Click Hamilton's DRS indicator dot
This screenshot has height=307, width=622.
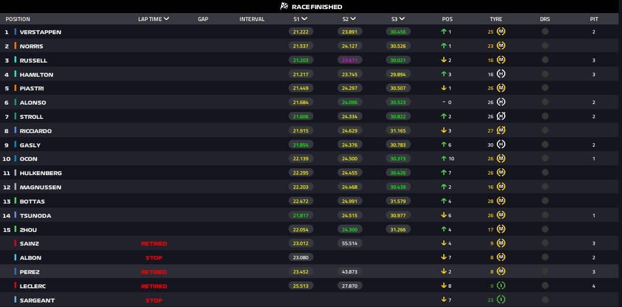[545, 74]
